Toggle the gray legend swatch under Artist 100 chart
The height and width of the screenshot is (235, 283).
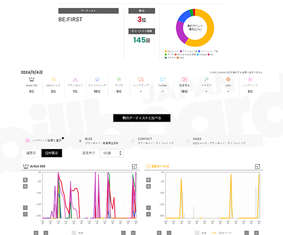point(74,233)
